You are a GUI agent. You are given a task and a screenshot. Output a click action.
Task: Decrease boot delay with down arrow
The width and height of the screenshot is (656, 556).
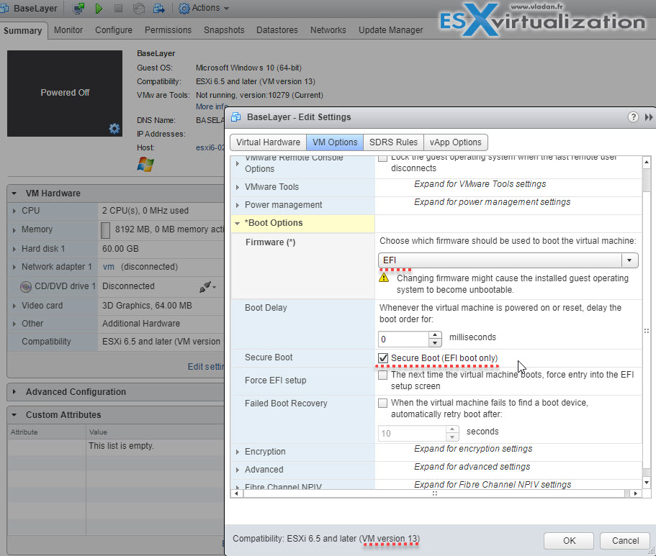click(435, 343)
